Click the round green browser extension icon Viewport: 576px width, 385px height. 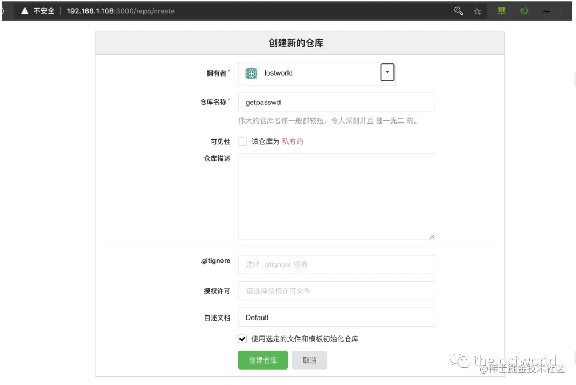click(x=524, y=11)
